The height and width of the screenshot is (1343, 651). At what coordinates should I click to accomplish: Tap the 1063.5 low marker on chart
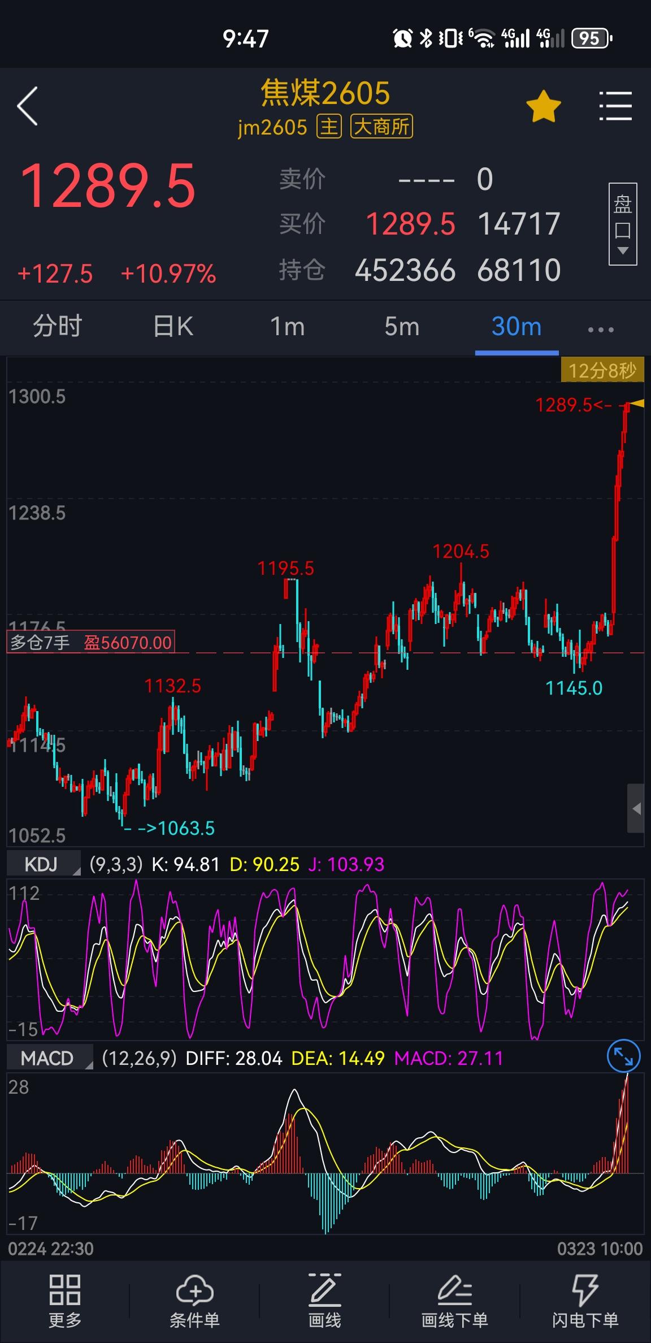coord(186,829)
